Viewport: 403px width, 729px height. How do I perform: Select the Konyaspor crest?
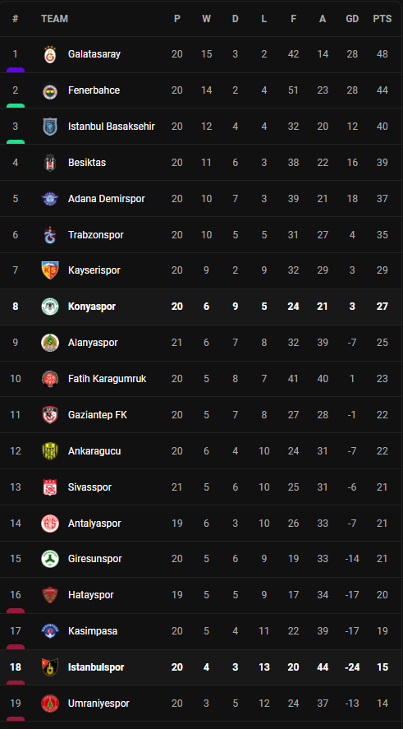pos(50,307)
